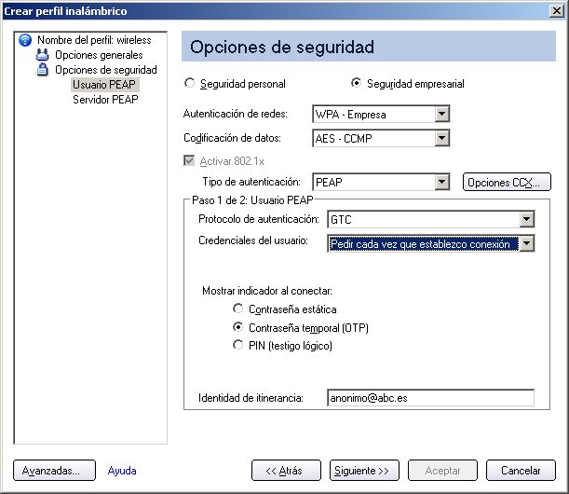
Task: Select Servidor PEAP tree entry
Action: click(x=105, y=100)
